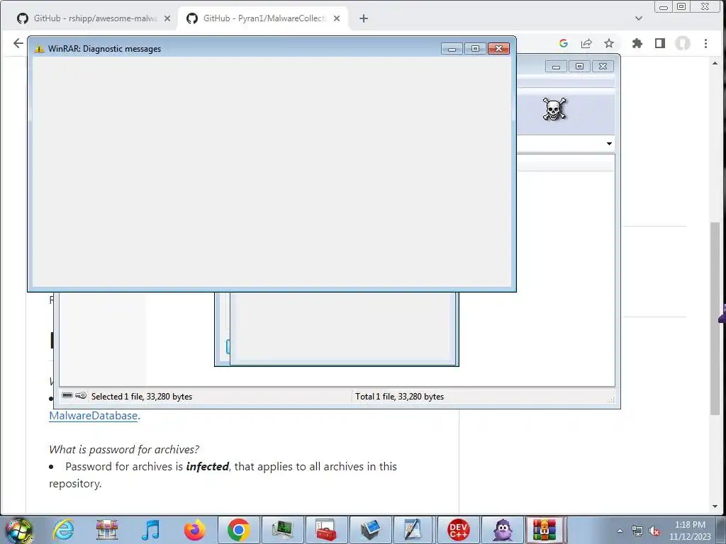This screenshot has width=726, height=544.
Task: Click the key icon in WinRAR status bar
Action: (x=81, y=395)
